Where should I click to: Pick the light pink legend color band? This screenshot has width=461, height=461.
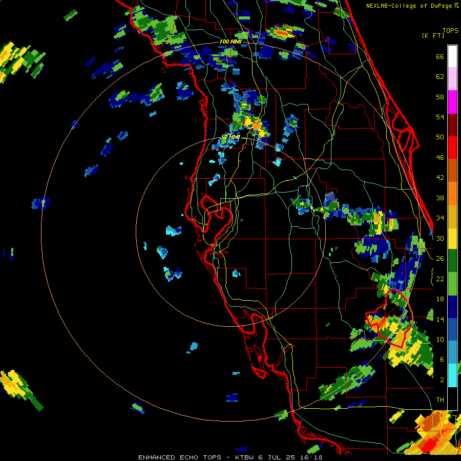(452, 78)
